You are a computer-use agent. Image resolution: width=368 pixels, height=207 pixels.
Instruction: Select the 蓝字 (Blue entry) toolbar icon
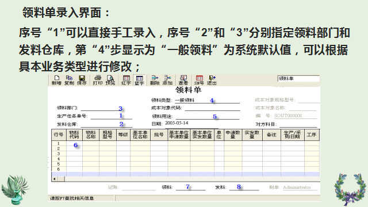(139, 80)
